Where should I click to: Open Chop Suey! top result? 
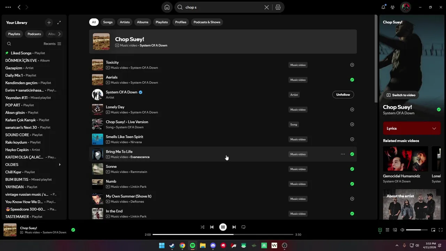point(223,42)
